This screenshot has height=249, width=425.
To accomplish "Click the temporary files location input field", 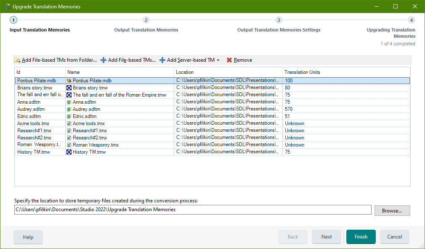I will click(193, 210).
